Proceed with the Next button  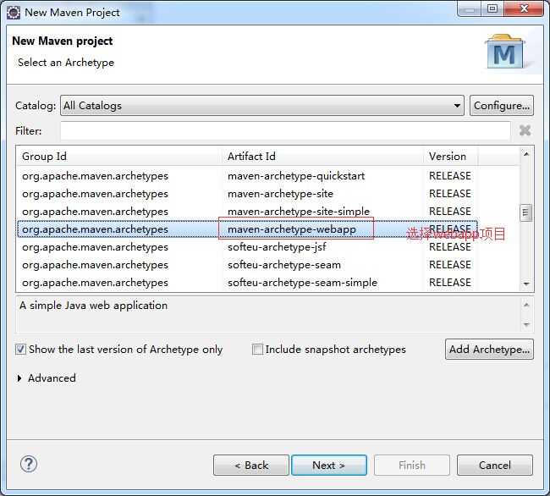pos(329,466)
